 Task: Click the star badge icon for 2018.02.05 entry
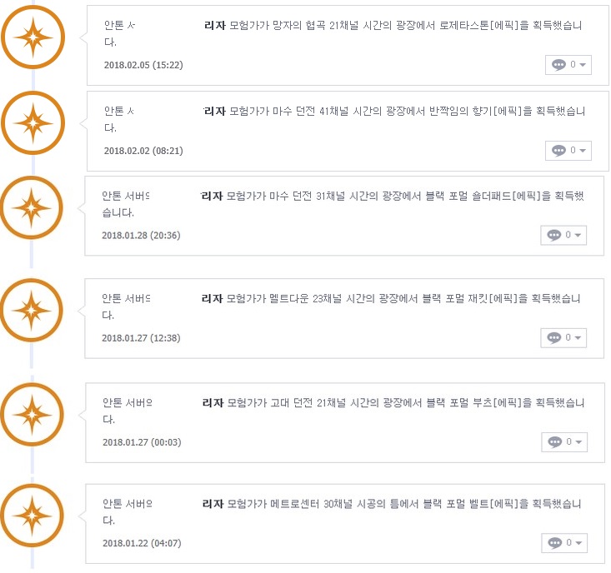(33, 37)
